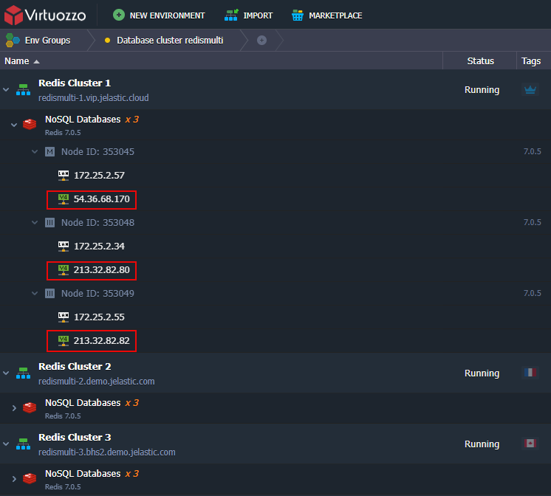551x496 pixels.
Task: Select IP address 172.25.2.34
Action: (x=99, y=247)
